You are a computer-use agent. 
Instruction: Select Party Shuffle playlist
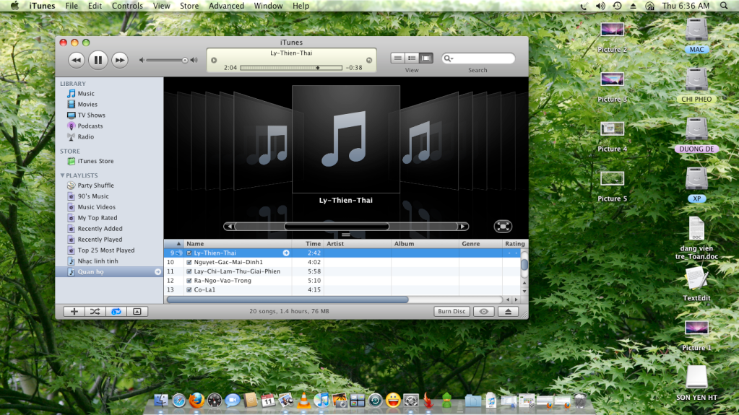pyautogui.click(x=95, y=185)
